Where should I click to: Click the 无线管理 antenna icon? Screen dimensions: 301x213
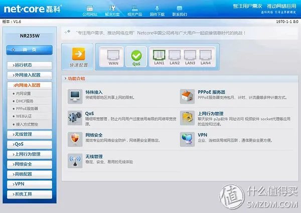(x=75, y=160)
